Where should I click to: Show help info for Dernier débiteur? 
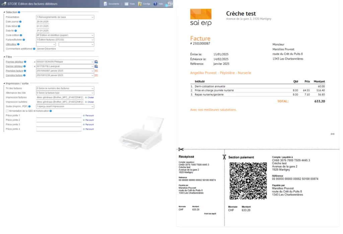click(24, 66)
